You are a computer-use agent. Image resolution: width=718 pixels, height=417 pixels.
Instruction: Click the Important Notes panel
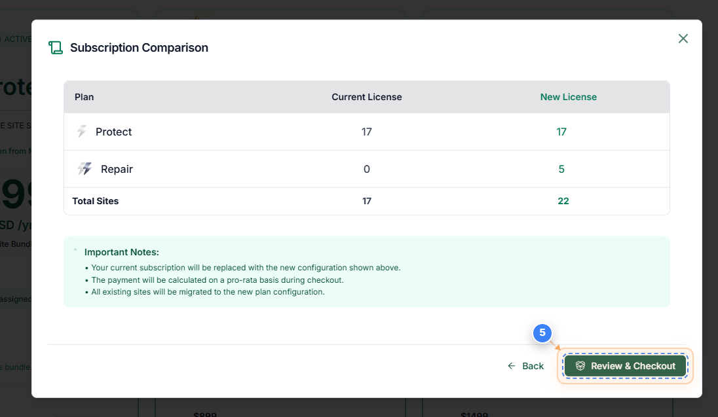tap(367, 272)
